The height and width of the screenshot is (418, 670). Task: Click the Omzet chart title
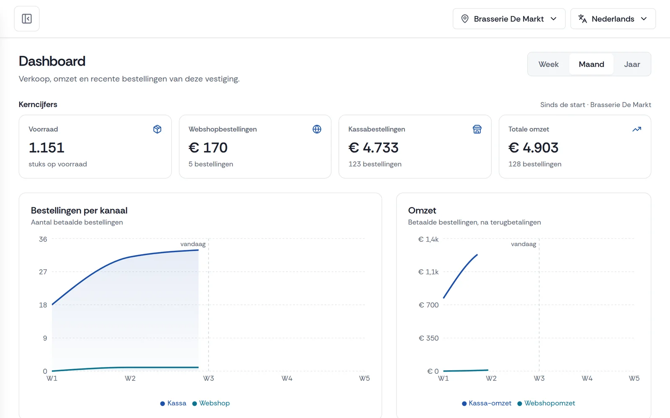[422, 211]
